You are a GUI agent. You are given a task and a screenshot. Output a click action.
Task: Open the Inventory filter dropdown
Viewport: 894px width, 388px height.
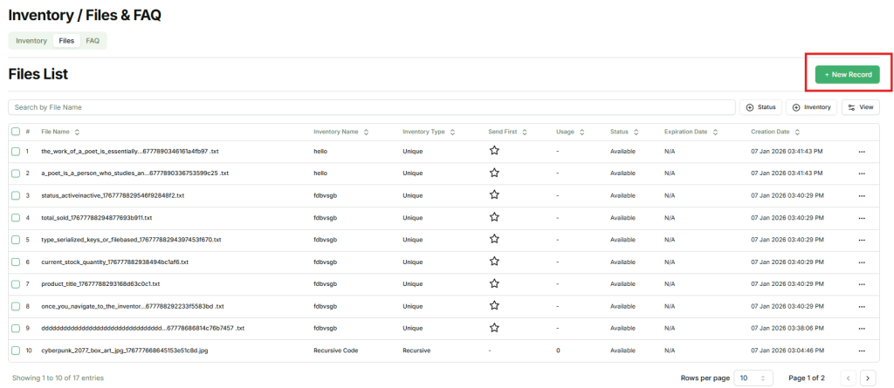[x=811, y=107]
